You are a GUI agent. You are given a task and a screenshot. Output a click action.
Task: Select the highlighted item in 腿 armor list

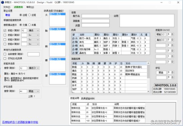[58, 74]
